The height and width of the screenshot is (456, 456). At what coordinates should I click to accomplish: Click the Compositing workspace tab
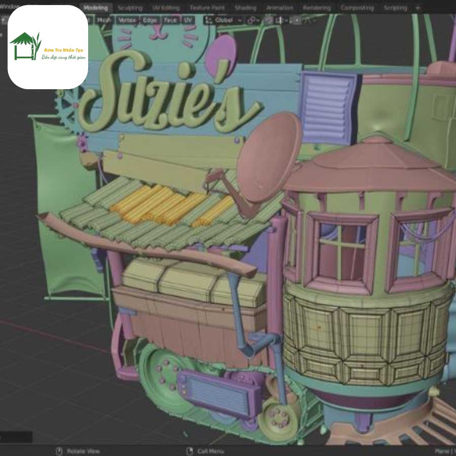[x=357, y=8]
